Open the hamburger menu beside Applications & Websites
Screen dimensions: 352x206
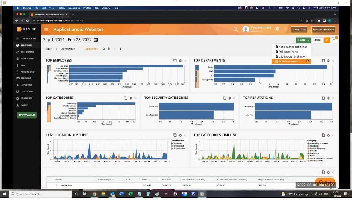coord(46,29)
